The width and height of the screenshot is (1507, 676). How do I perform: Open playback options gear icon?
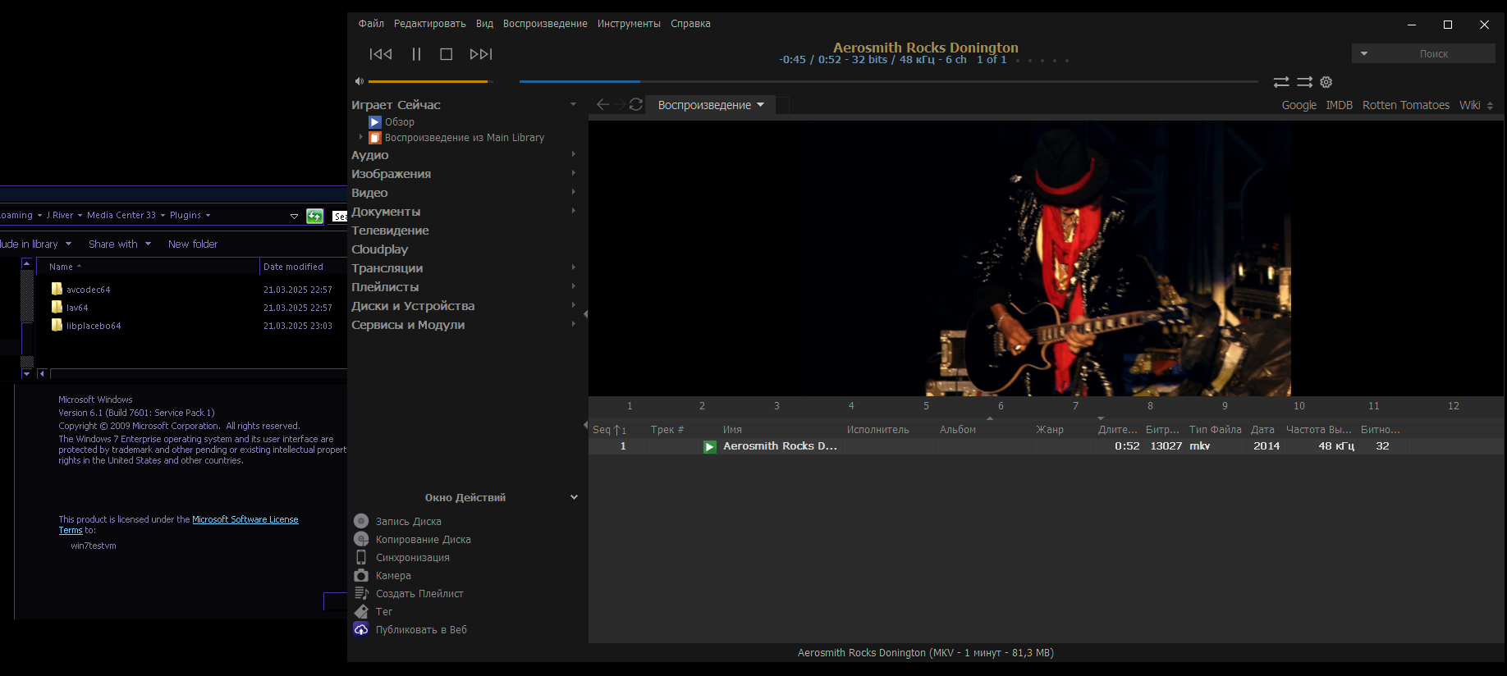(1326, 82)
